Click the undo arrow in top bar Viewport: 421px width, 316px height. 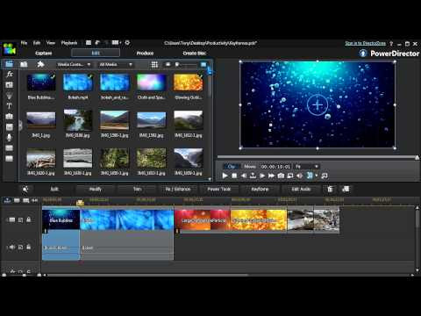click(97, 43)
